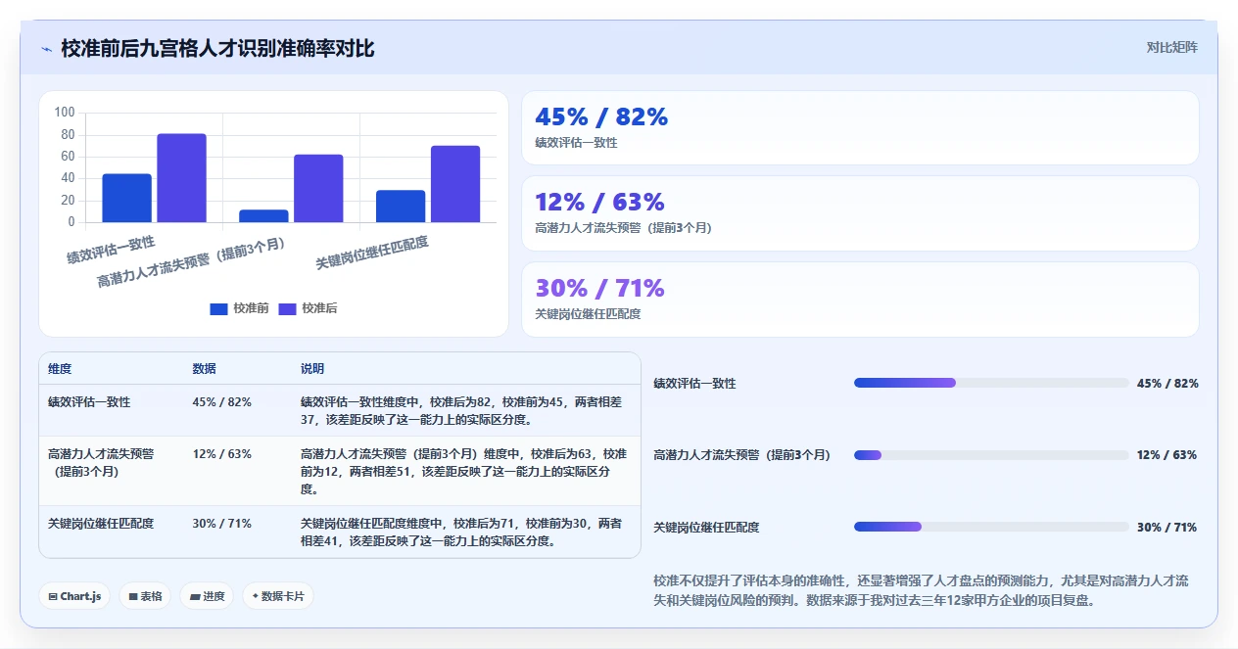The height and width of the screenshot is (649, 1238).
Task: Click the 数据卡片 tag chip
Action: (278, 596)
